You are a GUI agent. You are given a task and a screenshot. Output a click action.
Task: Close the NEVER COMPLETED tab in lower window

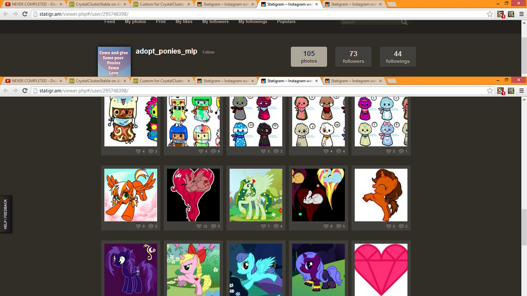[61, 81]
